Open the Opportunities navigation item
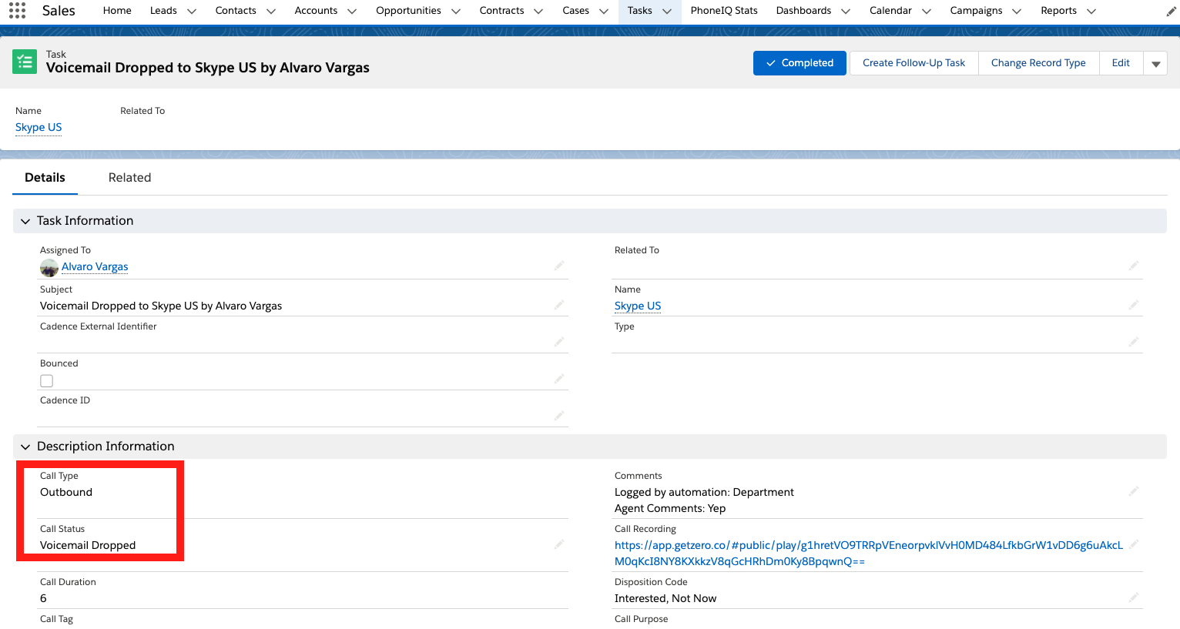 (408, 11)
